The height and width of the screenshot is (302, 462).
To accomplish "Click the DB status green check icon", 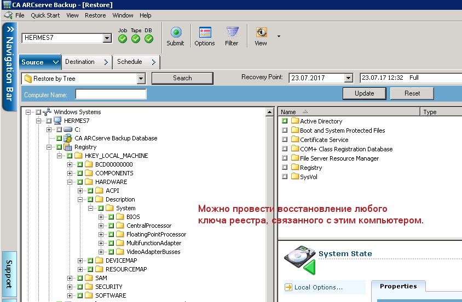I will pos(149,39).
